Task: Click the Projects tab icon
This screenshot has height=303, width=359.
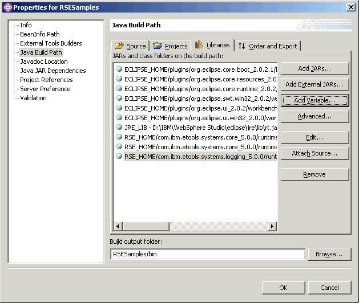Action: pyautogui.click(x=158, y=46)
